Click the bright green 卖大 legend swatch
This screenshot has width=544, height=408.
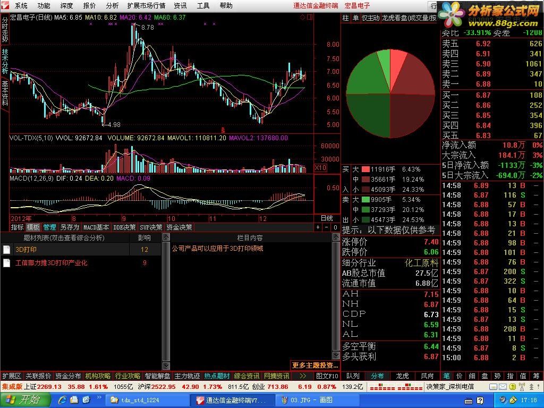(365, 200)
